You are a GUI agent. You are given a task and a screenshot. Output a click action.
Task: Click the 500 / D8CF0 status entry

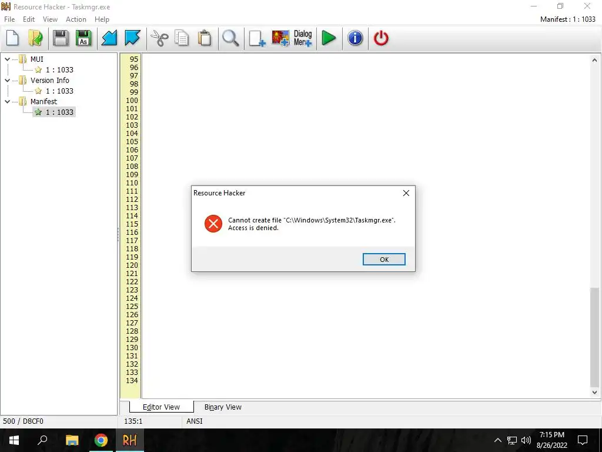pos(23,421)
